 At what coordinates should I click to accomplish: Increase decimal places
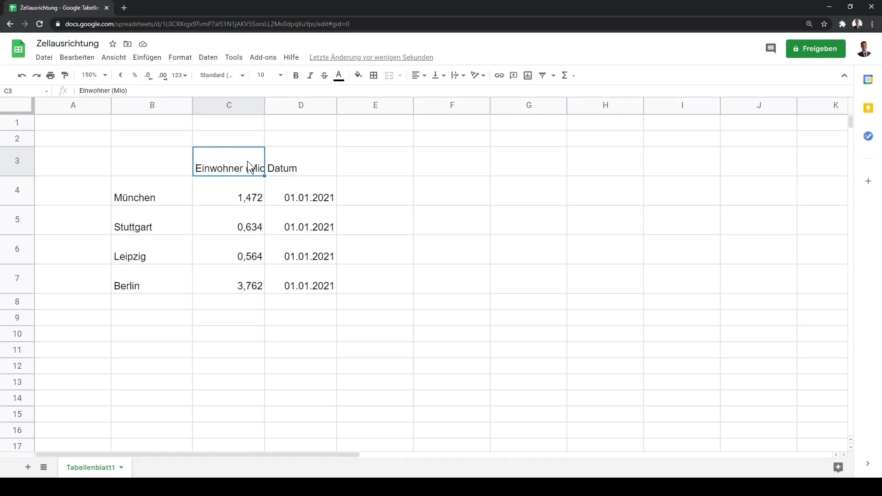coord(163,75)
